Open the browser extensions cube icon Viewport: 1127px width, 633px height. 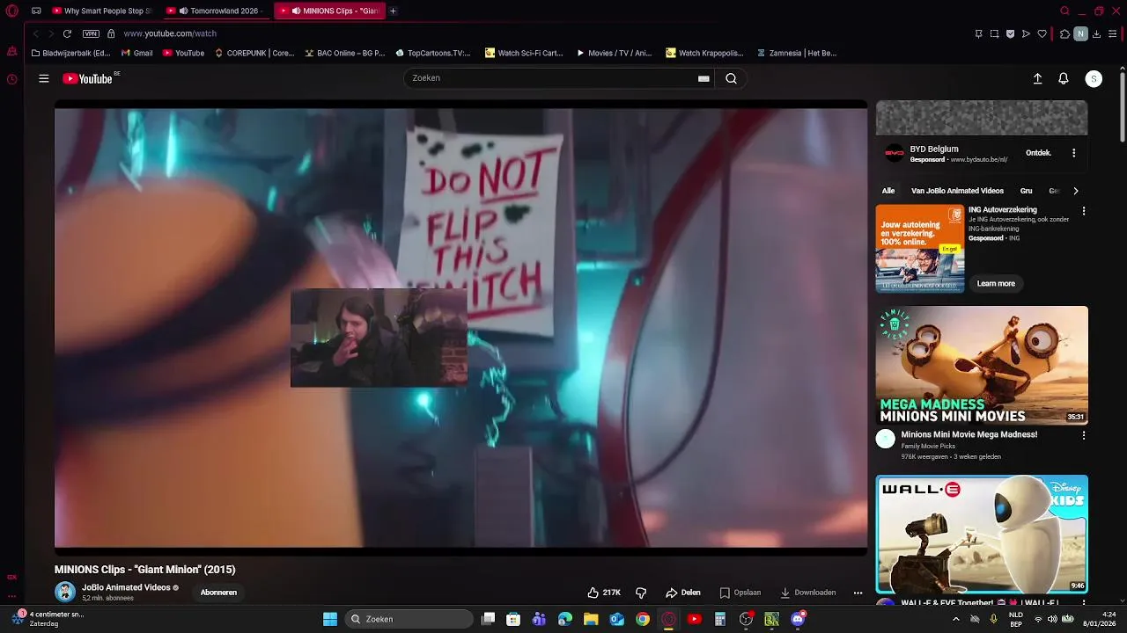(x=1064, y=33)
